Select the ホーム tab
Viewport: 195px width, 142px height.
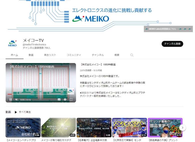14,55
